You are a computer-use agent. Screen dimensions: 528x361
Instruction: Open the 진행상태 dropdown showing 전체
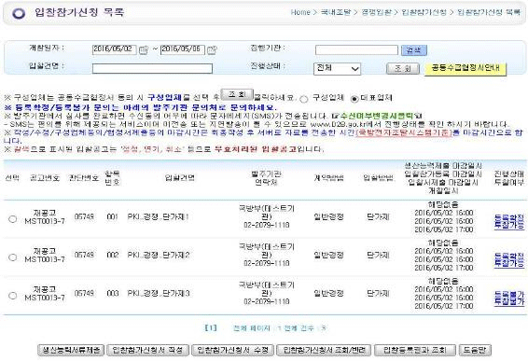337,69
